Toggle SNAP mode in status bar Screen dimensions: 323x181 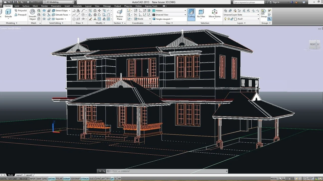point(39,179)
